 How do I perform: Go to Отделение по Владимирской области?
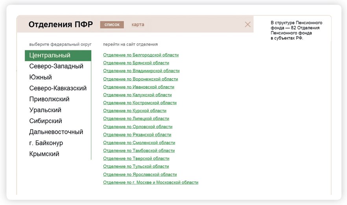pyautogui.click(x=141, y=71)
